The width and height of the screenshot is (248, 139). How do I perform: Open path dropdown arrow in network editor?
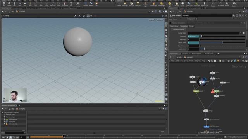coord(240,57)
